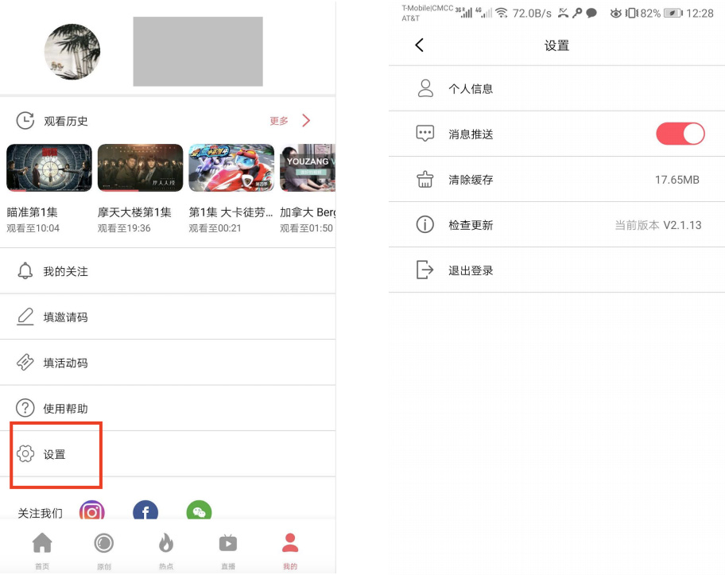Go back using the settings back chevron
725x575 pixels.
[420, 45]
